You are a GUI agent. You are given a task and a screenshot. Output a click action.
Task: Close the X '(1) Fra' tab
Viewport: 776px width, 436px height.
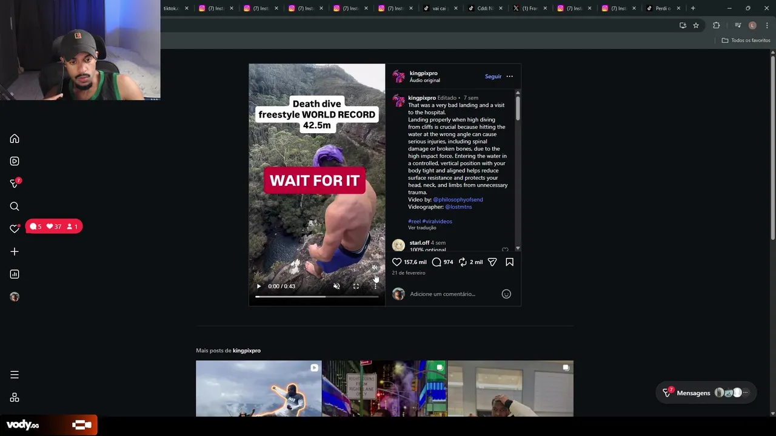point(545,8)
